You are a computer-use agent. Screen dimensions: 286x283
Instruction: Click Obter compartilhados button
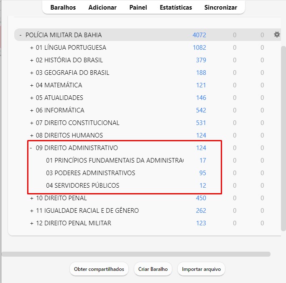coord(99,269)
